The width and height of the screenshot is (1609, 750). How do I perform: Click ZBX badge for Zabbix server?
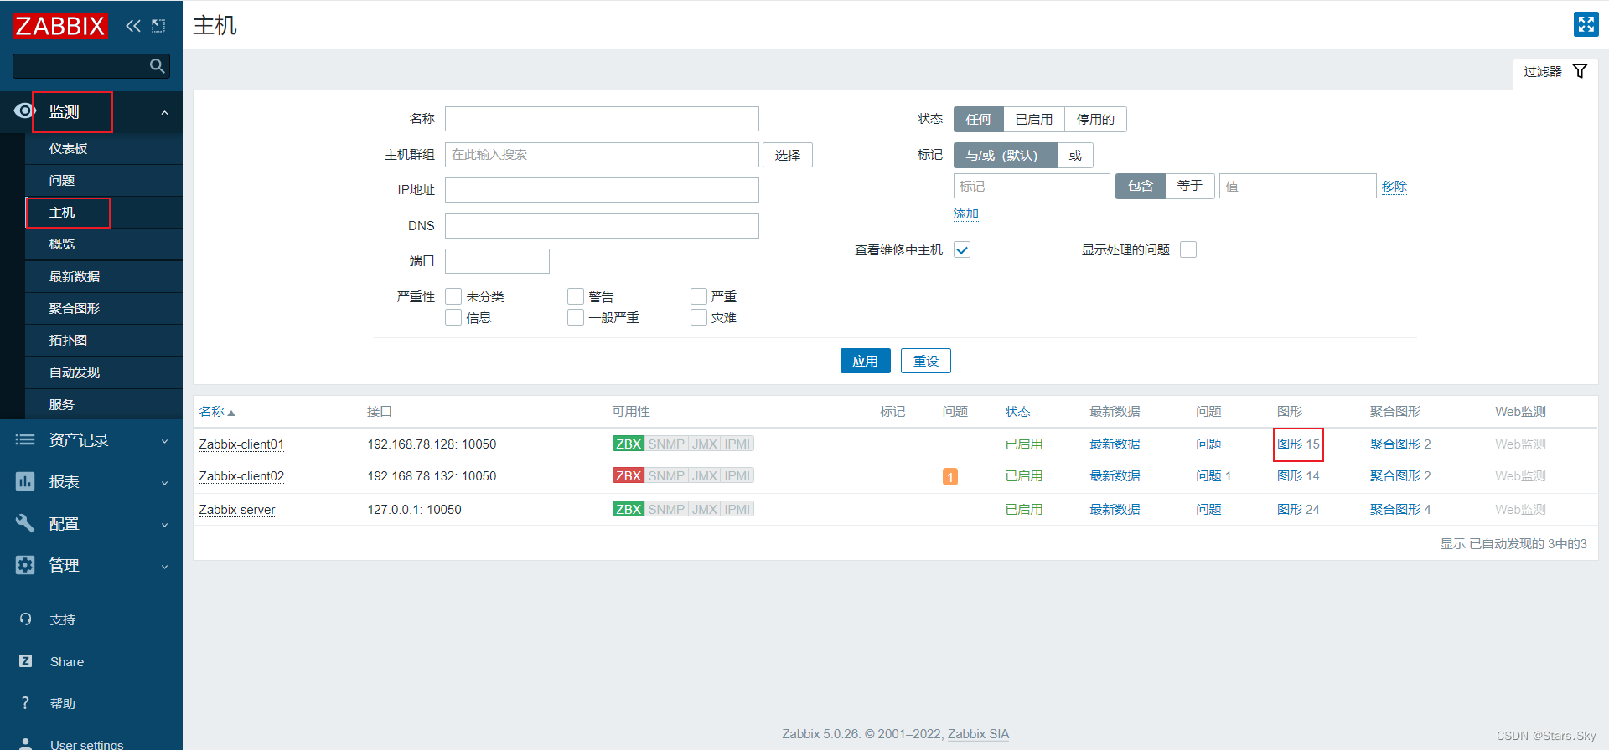tap(629, 509)
